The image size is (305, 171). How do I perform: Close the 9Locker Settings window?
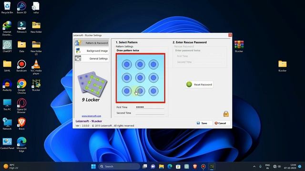[x=230, y=35]
